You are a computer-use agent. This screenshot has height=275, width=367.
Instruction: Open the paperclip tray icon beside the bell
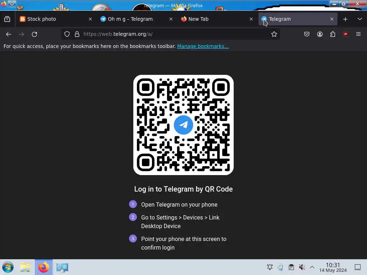(280, 267)
